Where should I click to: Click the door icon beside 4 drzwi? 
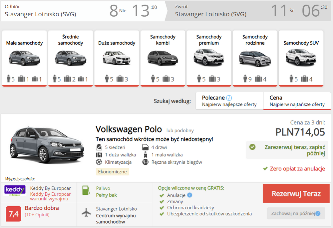[x=145, y=147]
